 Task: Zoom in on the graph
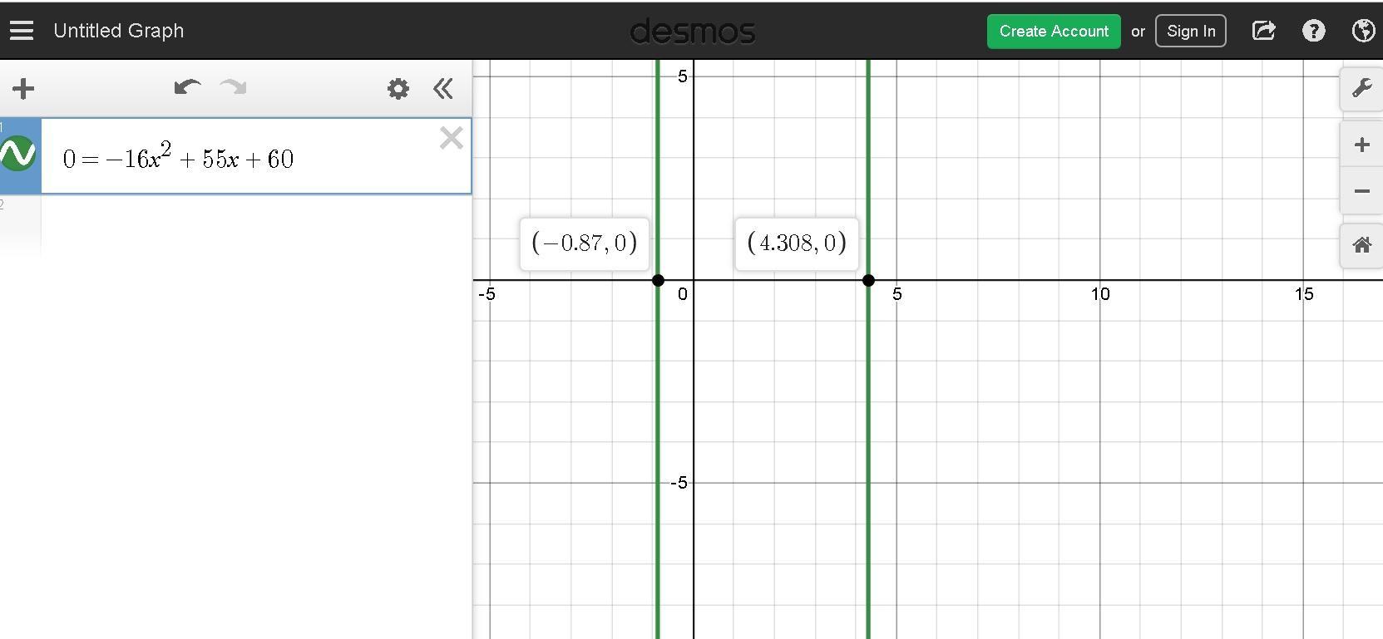pos(1361,145)
